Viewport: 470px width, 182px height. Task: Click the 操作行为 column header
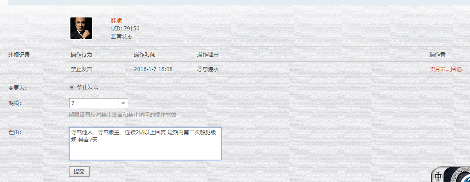pos(81,55)
